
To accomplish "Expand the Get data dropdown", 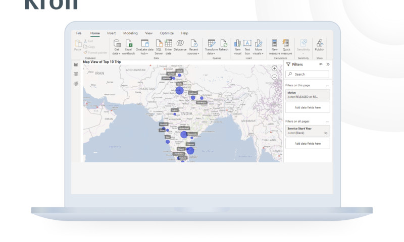I will 117,53.
